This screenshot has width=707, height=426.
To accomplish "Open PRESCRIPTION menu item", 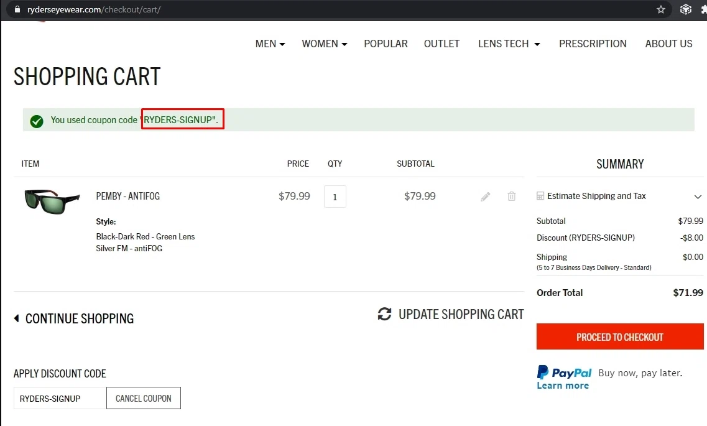I will coord(593,44).
